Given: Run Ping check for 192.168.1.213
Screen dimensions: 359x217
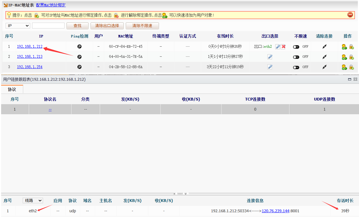Looking at the screenshot, I should click(x=79, y=57).
